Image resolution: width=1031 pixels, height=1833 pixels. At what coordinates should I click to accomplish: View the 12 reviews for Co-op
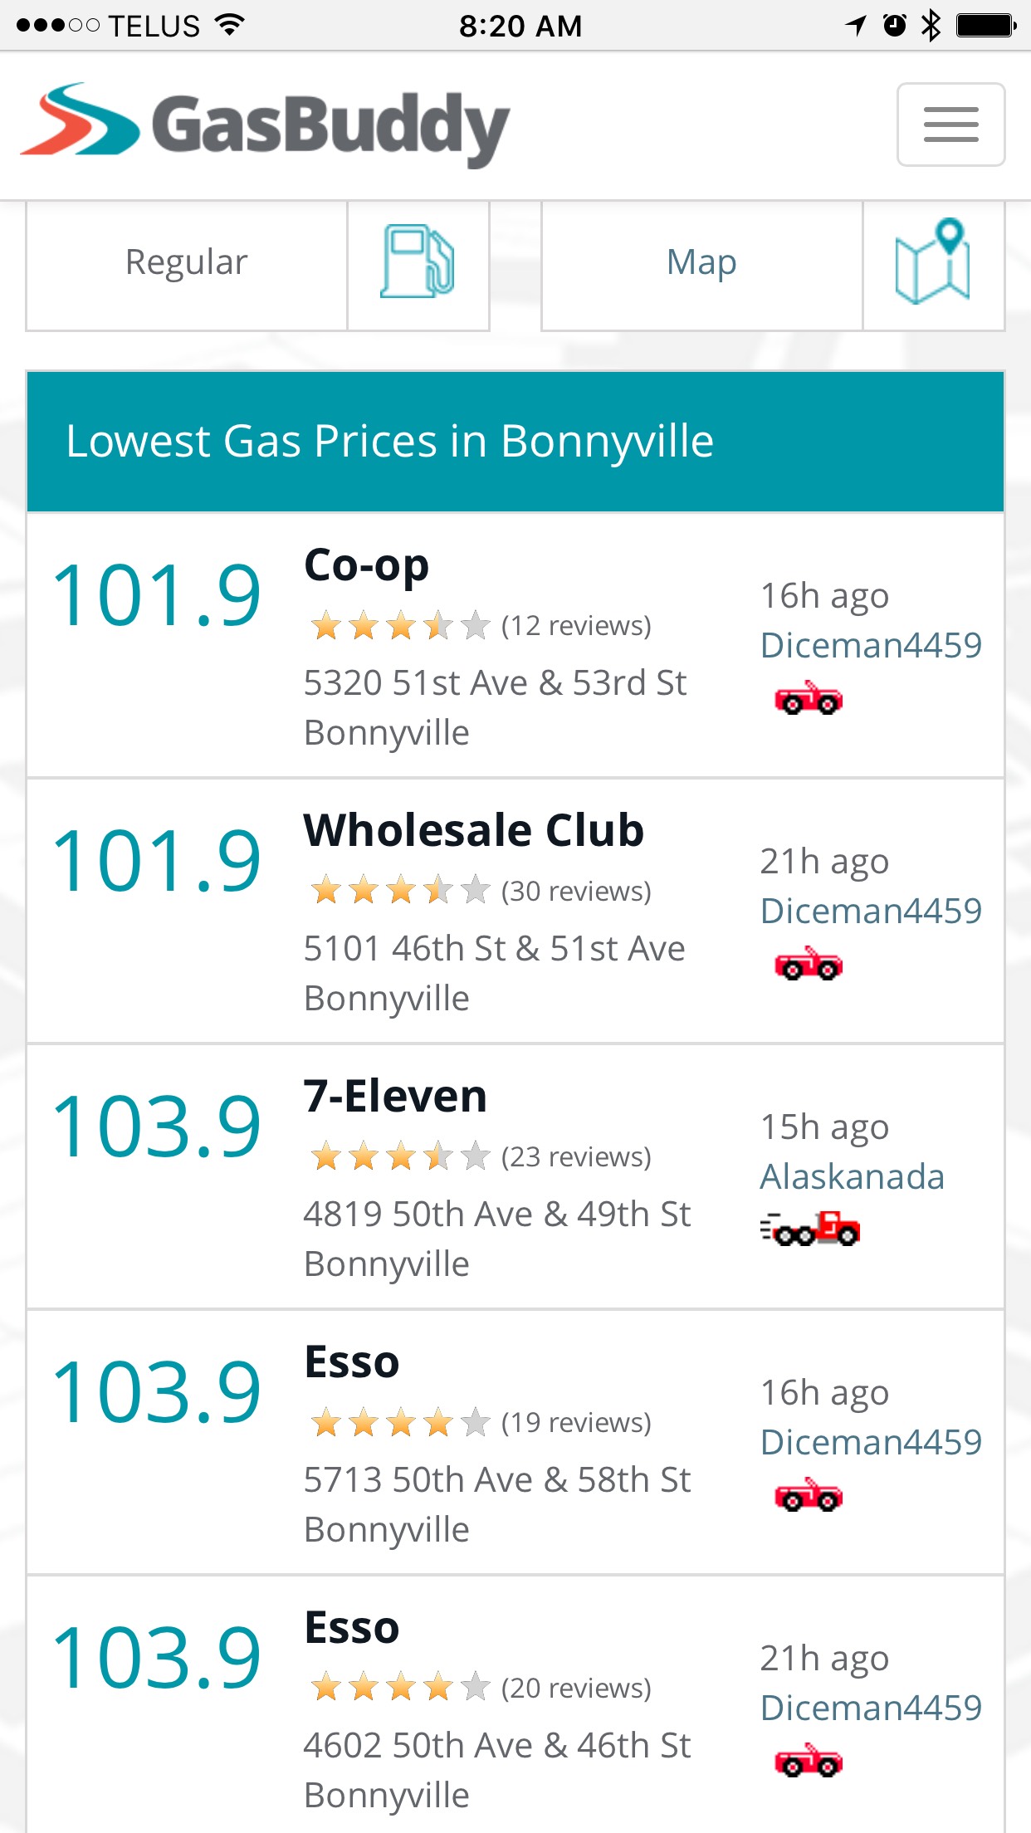pyautogui.click(x=576, y=626)
